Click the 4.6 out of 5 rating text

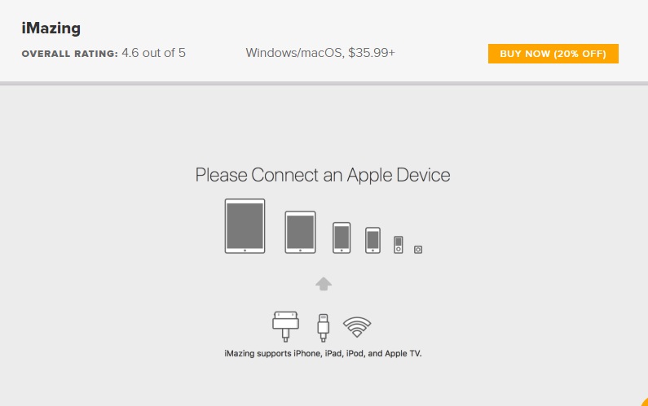pyautogui.click(x=154, y=53)
